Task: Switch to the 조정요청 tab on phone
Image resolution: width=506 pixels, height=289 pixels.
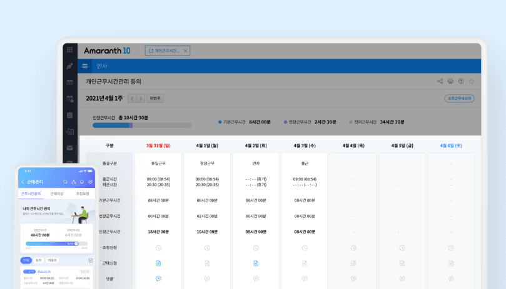Action: point(83,193)
